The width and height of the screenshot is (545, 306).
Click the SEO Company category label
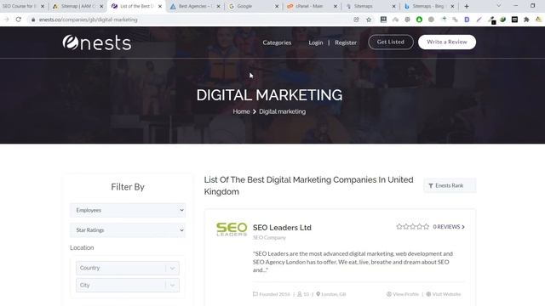269,238
